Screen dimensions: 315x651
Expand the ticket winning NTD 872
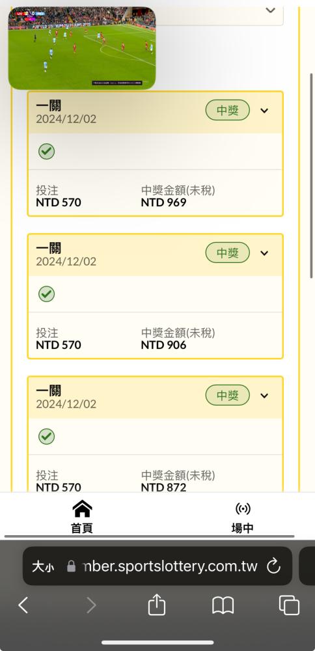[264, 396]
